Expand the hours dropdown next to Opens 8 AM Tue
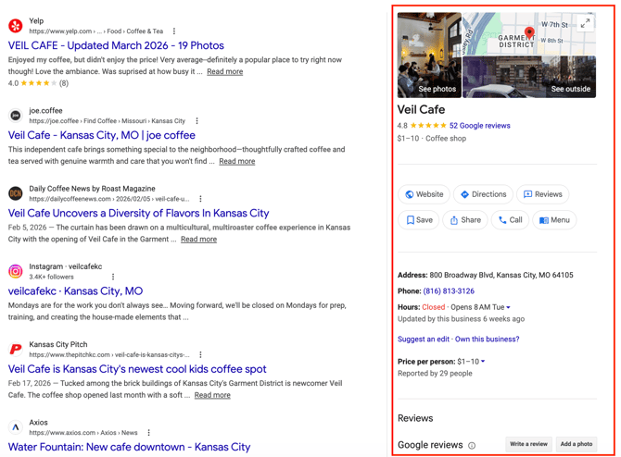The width and height of the screenshot is (621, 457). (x=508, y=307)
